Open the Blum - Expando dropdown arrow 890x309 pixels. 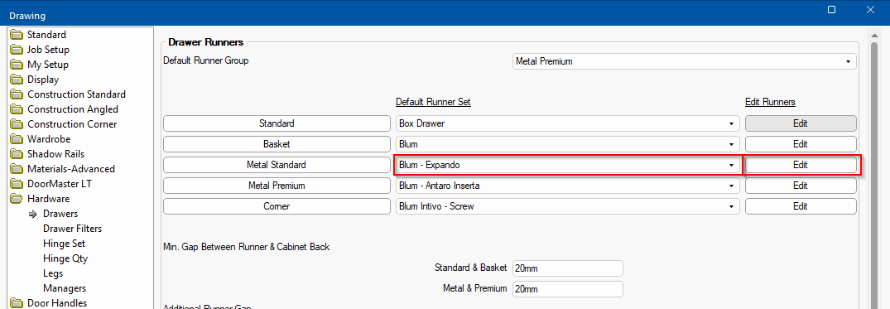pos(731,166)
